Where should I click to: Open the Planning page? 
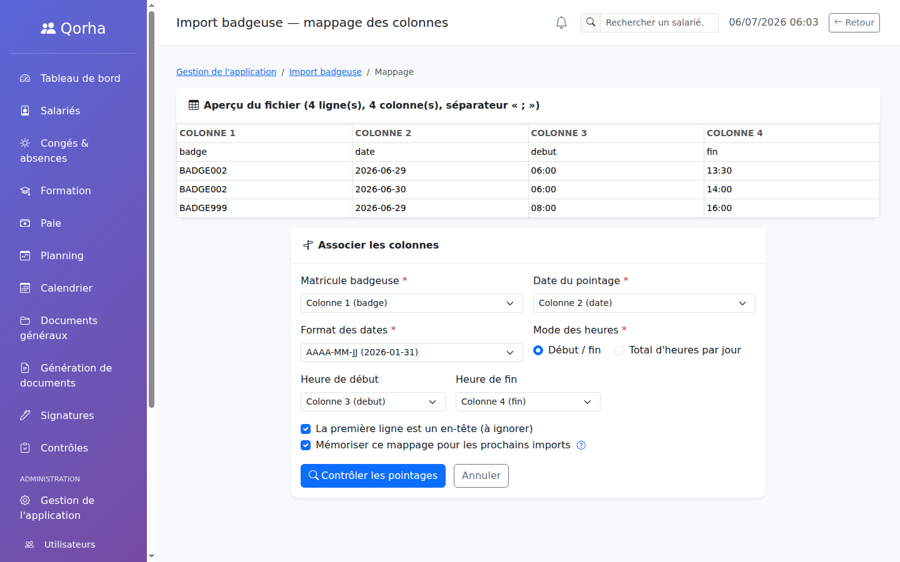click(74, 255)
